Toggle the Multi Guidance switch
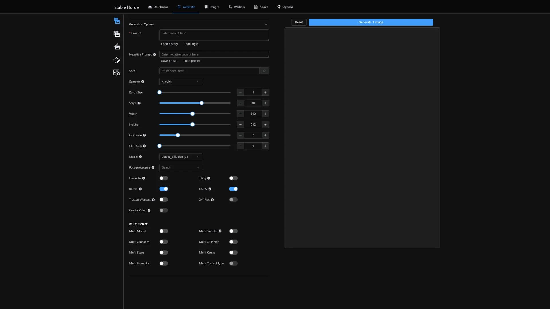Image resolution: width=550 pixels, height=309 pixels. [164, 242]
